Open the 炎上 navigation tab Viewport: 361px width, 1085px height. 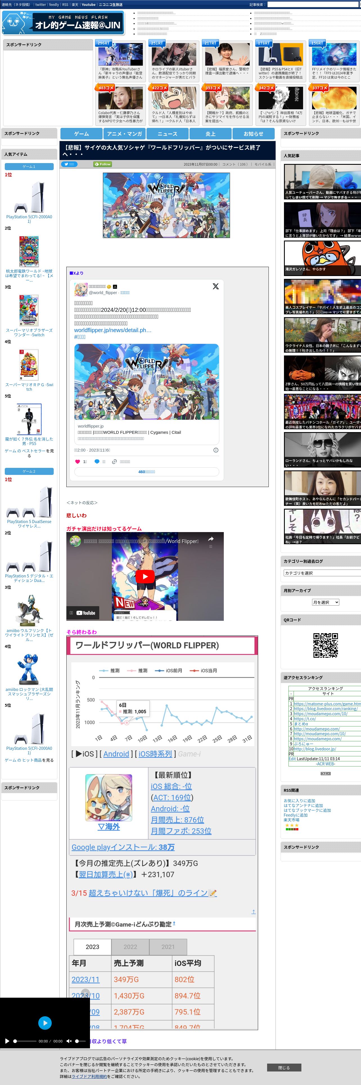[x=211, y=134]
